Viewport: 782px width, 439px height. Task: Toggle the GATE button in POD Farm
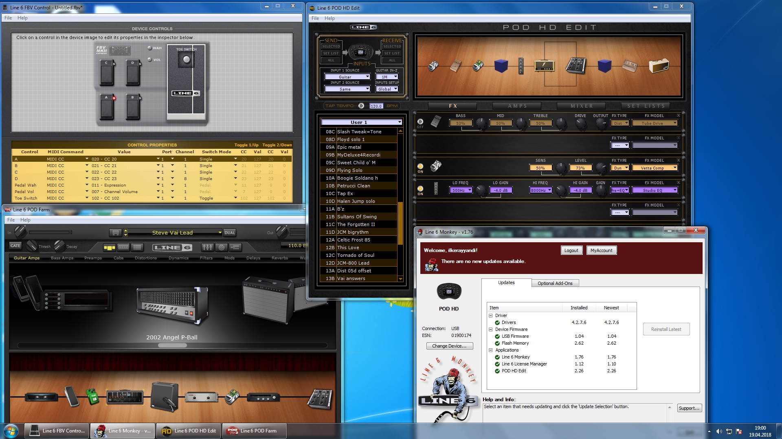(15, 246)
